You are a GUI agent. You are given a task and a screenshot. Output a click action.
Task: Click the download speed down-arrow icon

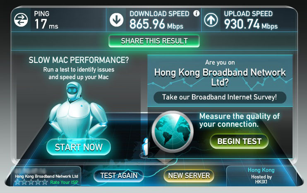(x=117, y=20)
